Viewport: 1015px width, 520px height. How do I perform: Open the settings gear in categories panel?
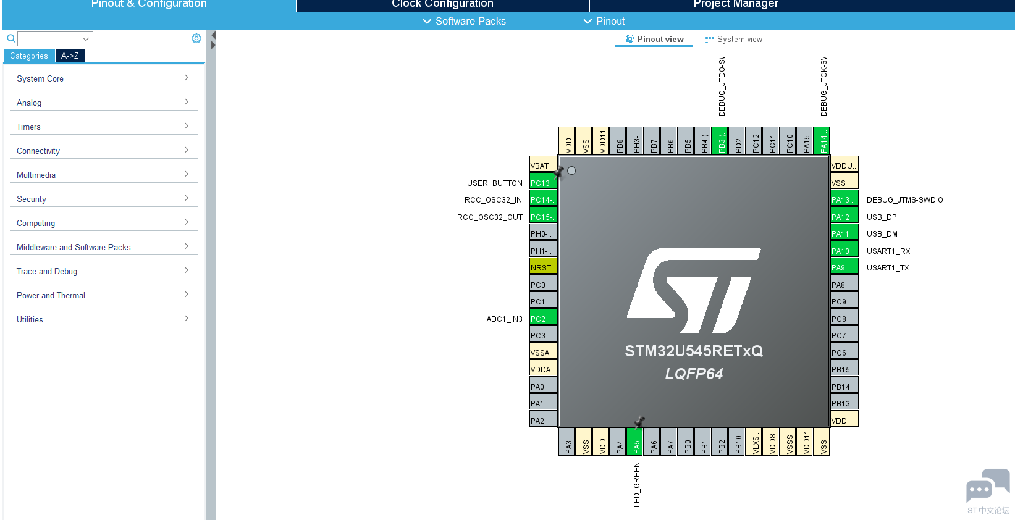pyautogui.click(x=196, y=38)
